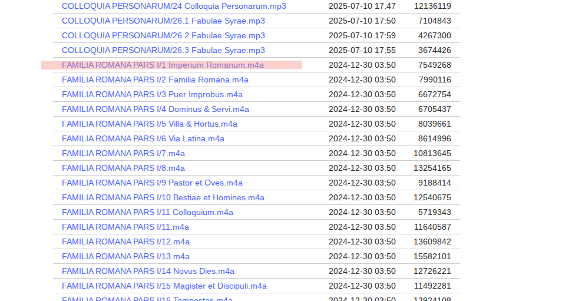Select file size 6705437
The height and width of the screenshot is (301, 572).
(435, 109)
